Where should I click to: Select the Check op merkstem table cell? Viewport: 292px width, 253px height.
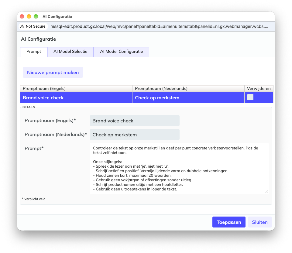188,97
